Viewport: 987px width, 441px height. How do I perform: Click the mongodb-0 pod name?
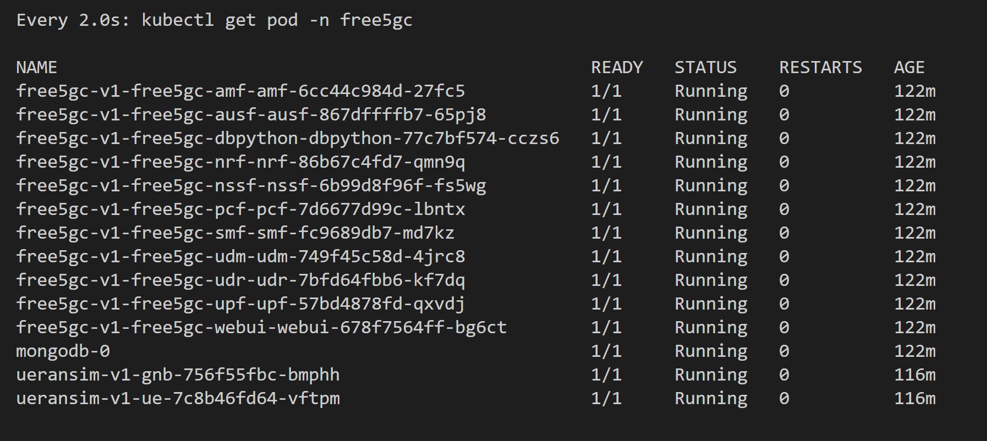(63, 351)
